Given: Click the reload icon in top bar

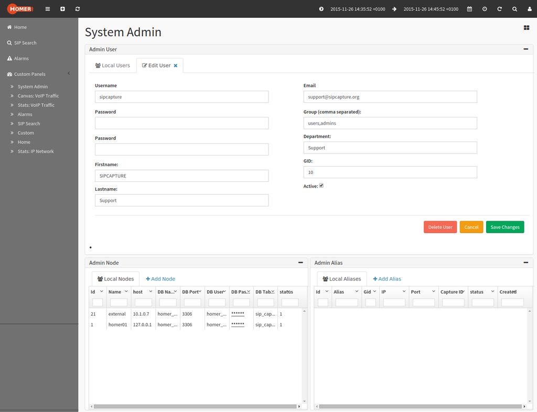Looking at the screenshot, I should [x=500, y=9].
